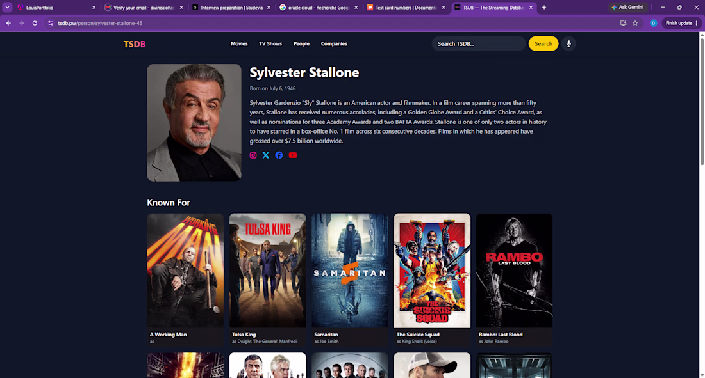705x378 pixels.
Task: Click the TSDB logo
Action: coord(135,44)
